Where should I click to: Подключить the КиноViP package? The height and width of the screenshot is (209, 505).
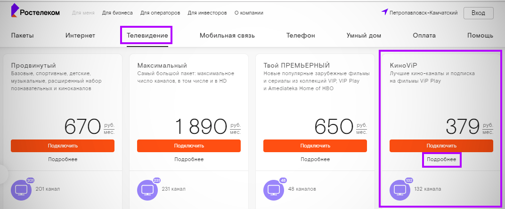click(x=441, y=146)
